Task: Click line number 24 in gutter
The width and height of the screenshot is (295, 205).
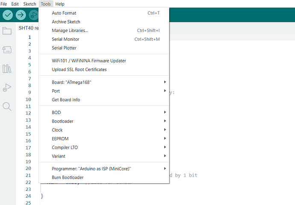Action: pos(28,196)
